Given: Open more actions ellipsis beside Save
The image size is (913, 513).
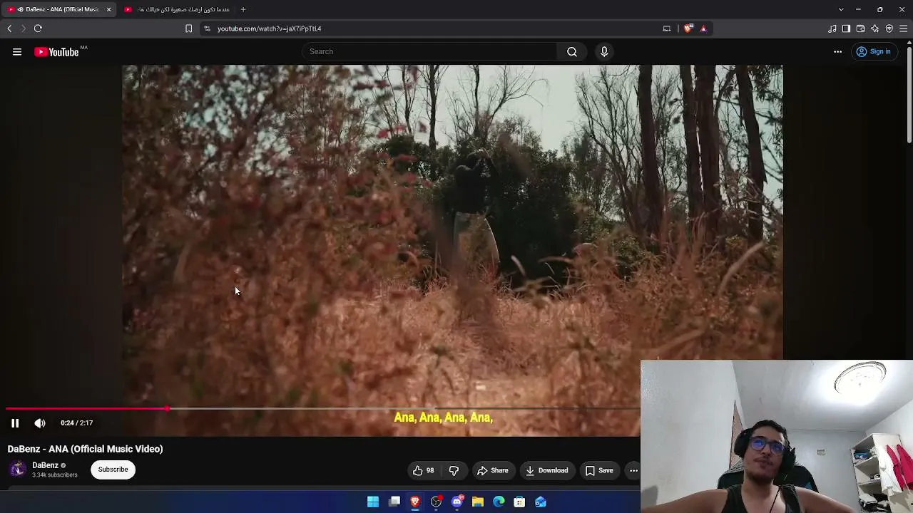Looking at the screenshot, I should (x=633, y=470).
